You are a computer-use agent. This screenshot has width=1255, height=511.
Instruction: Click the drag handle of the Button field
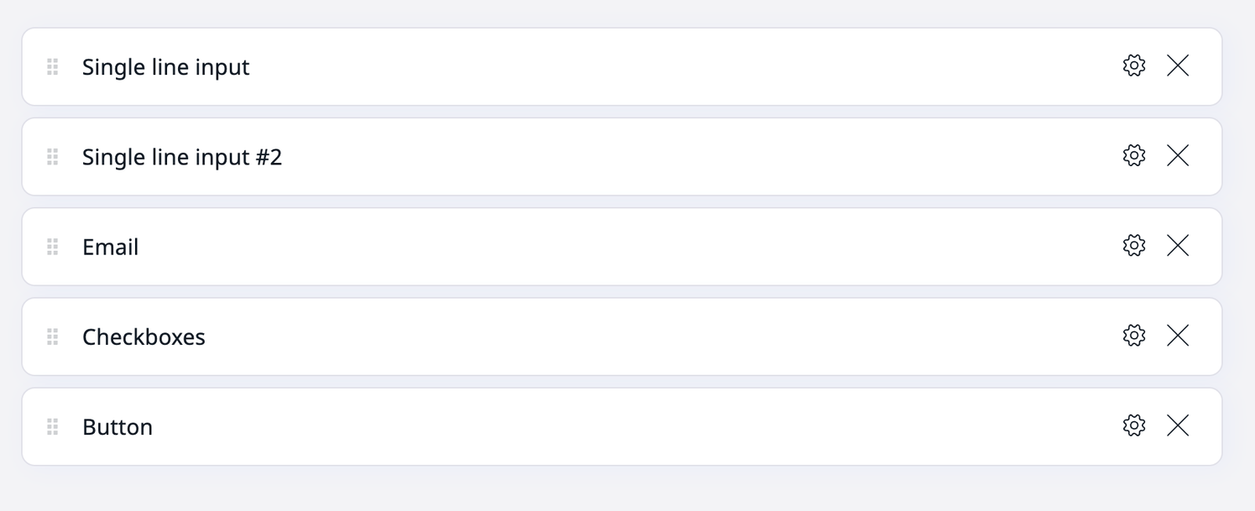pyautogui.click(x=52, y=426)
